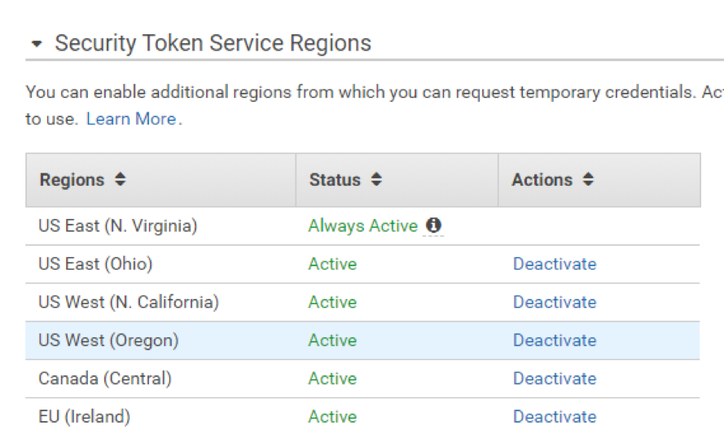Open the Learn More link
724x434 pixels.
pyautogui.click(x=131, y=119)
